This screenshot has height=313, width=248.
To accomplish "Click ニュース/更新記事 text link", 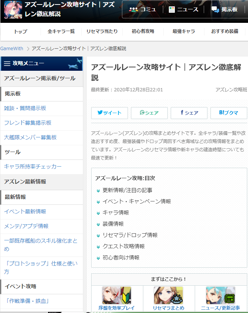I will 220,308.
